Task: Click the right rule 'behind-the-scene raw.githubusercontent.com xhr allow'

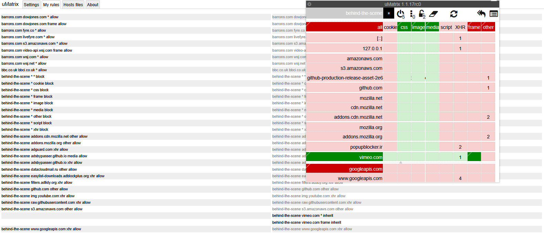Action: click(x=317, y=202)
